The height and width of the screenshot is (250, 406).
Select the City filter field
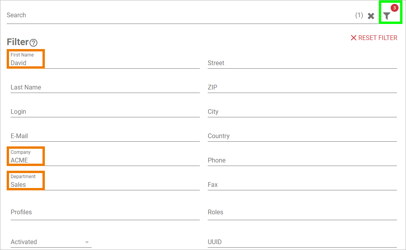click(302, 112)
